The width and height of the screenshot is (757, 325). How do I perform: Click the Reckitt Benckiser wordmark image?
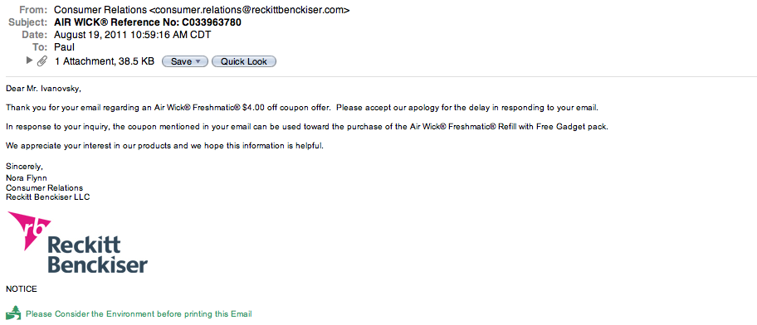point(97,255)
